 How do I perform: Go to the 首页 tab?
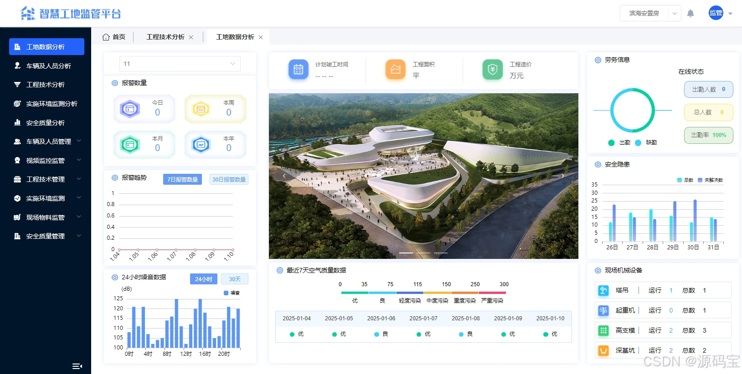coord(114,37)
